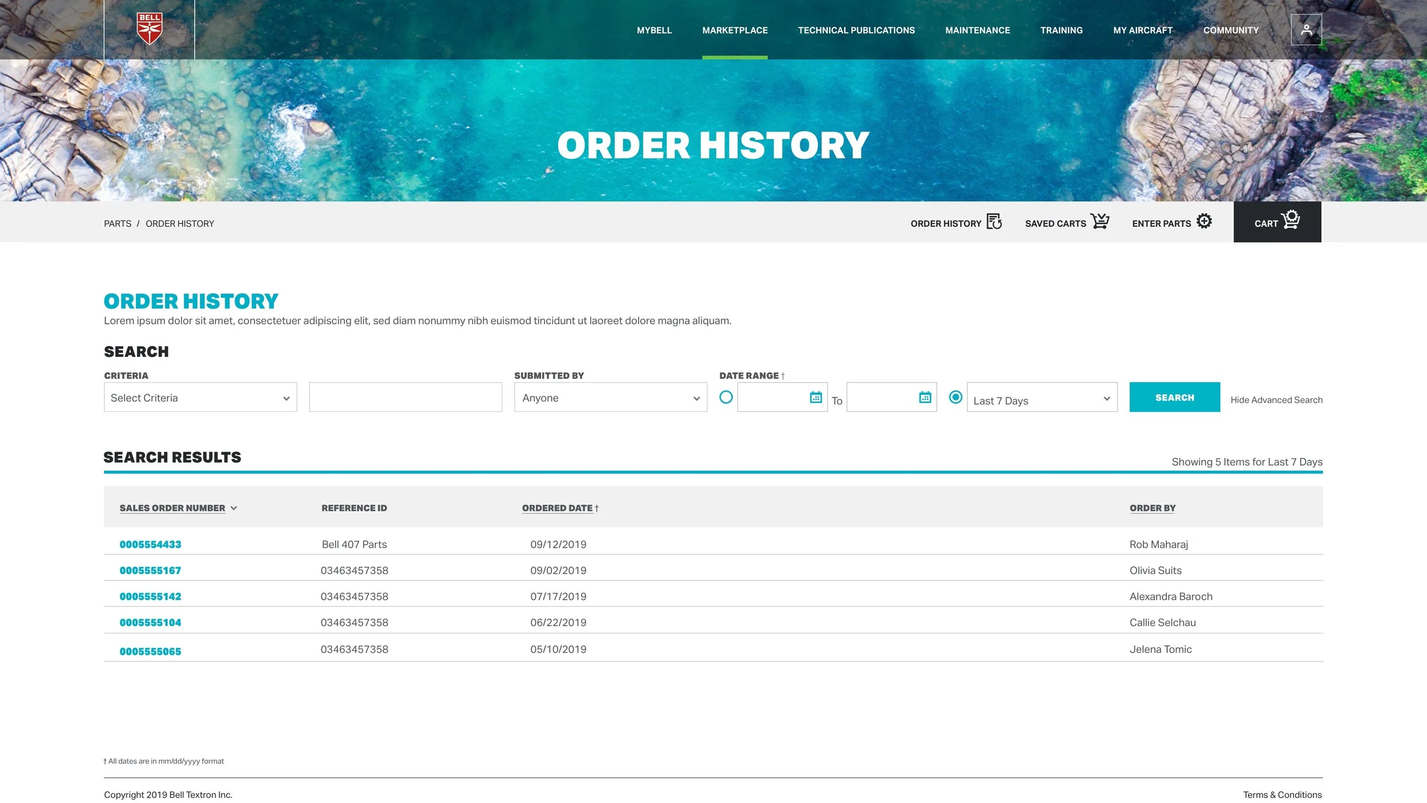
Task: Open sales order 0005554433
Action: (150, 544)
